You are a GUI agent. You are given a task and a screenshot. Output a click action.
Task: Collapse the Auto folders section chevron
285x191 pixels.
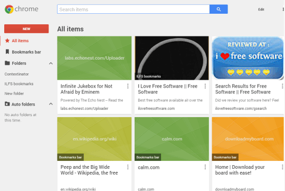point(51,104)
